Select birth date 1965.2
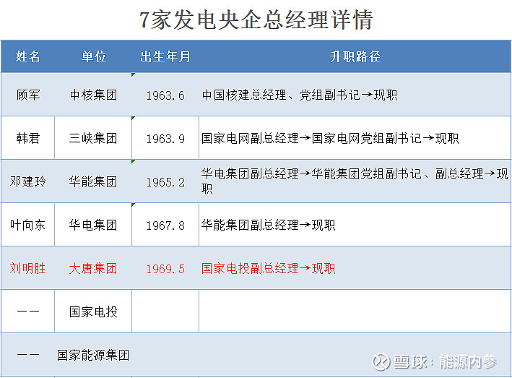Screen dimensions: 512x378 click(165, 182)
